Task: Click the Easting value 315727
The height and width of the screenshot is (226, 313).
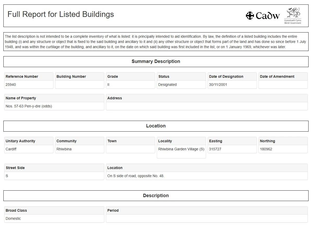Action: tap(215, 149)
